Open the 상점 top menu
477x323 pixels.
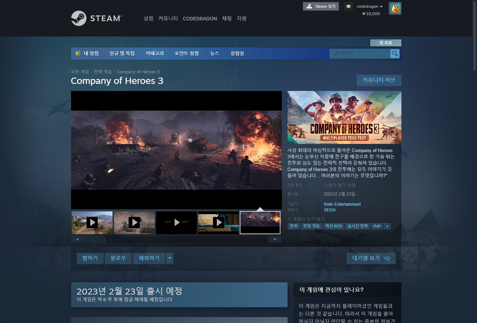click(148, 18)
